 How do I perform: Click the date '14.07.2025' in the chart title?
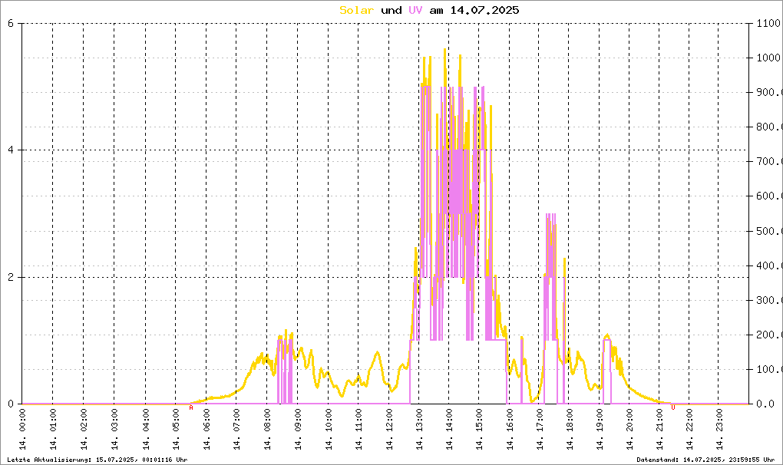(x=484, y=11)
